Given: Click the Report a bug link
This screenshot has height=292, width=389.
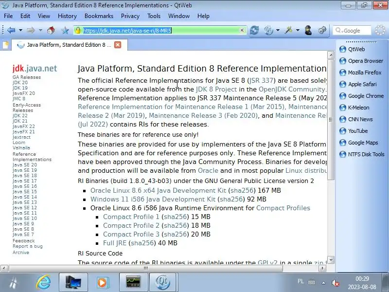Looking at the screenshot, I should [x=28, y=246].
